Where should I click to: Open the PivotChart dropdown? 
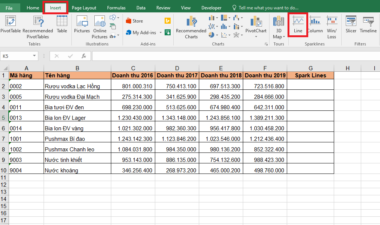[x=256, y=37]
